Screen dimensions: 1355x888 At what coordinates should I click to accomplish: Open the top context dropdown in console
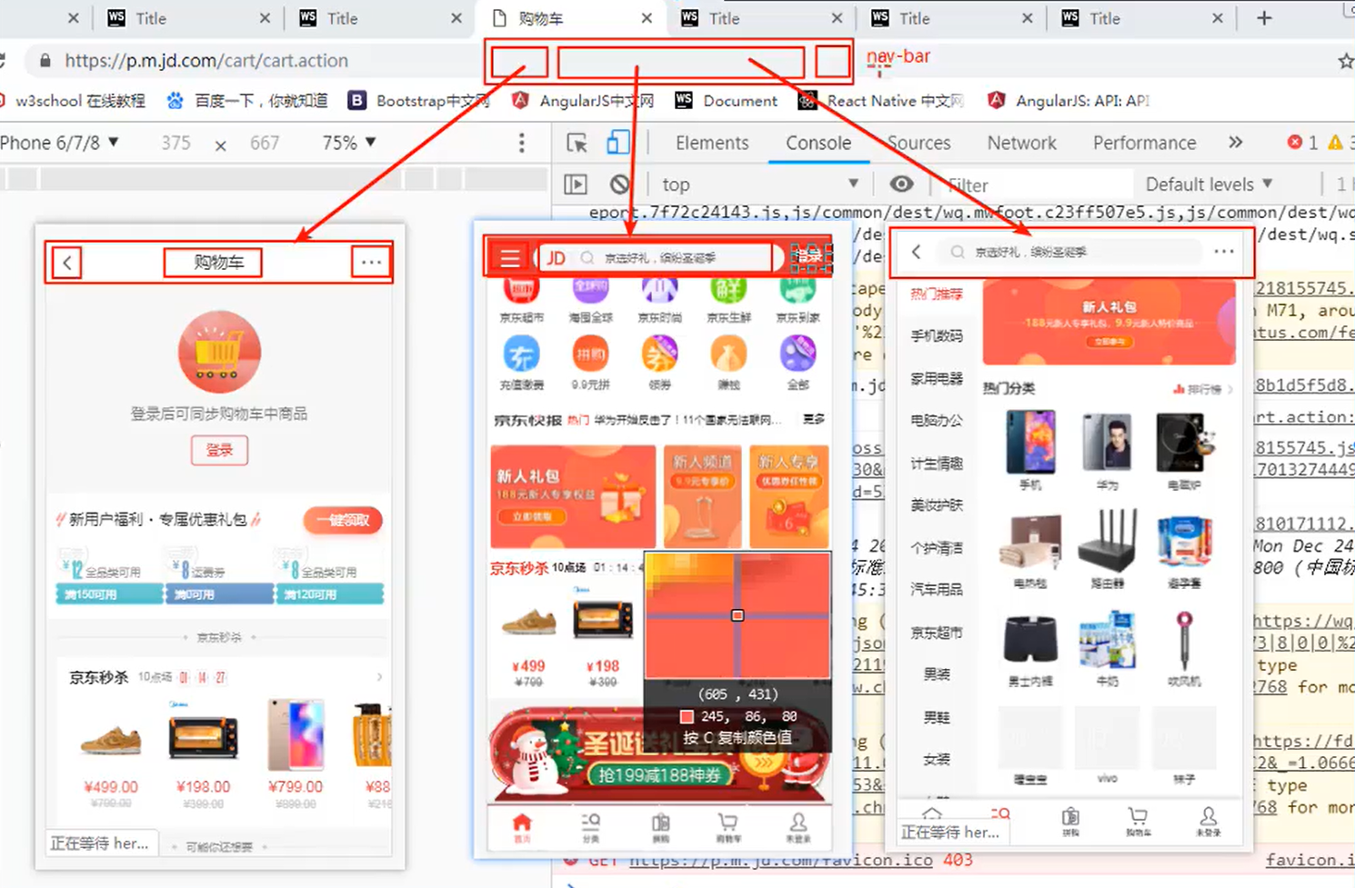coord(759,185)
